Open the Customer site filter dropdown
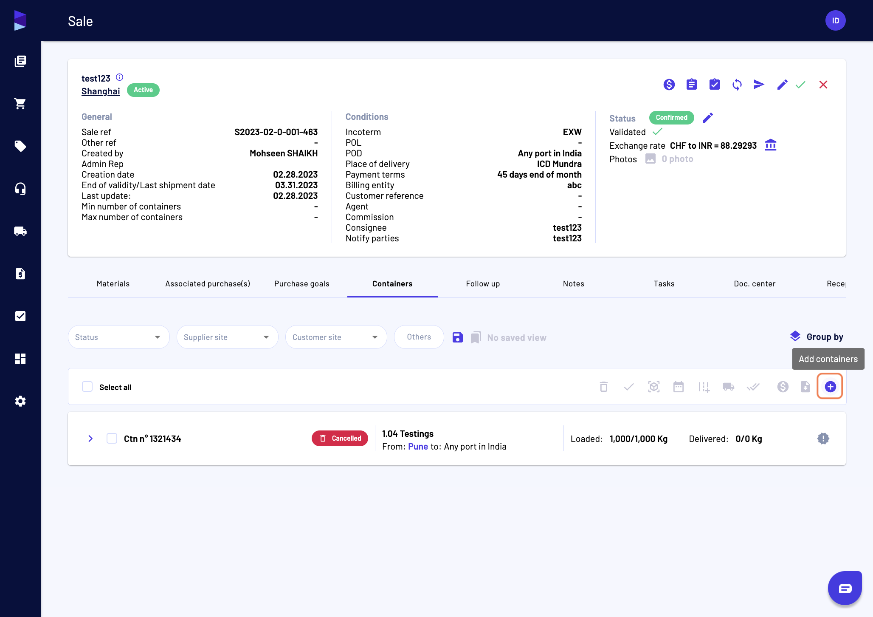873x617 pixels. point(336,337)
